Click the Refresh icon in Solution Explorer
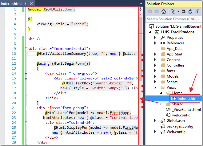 190,11
